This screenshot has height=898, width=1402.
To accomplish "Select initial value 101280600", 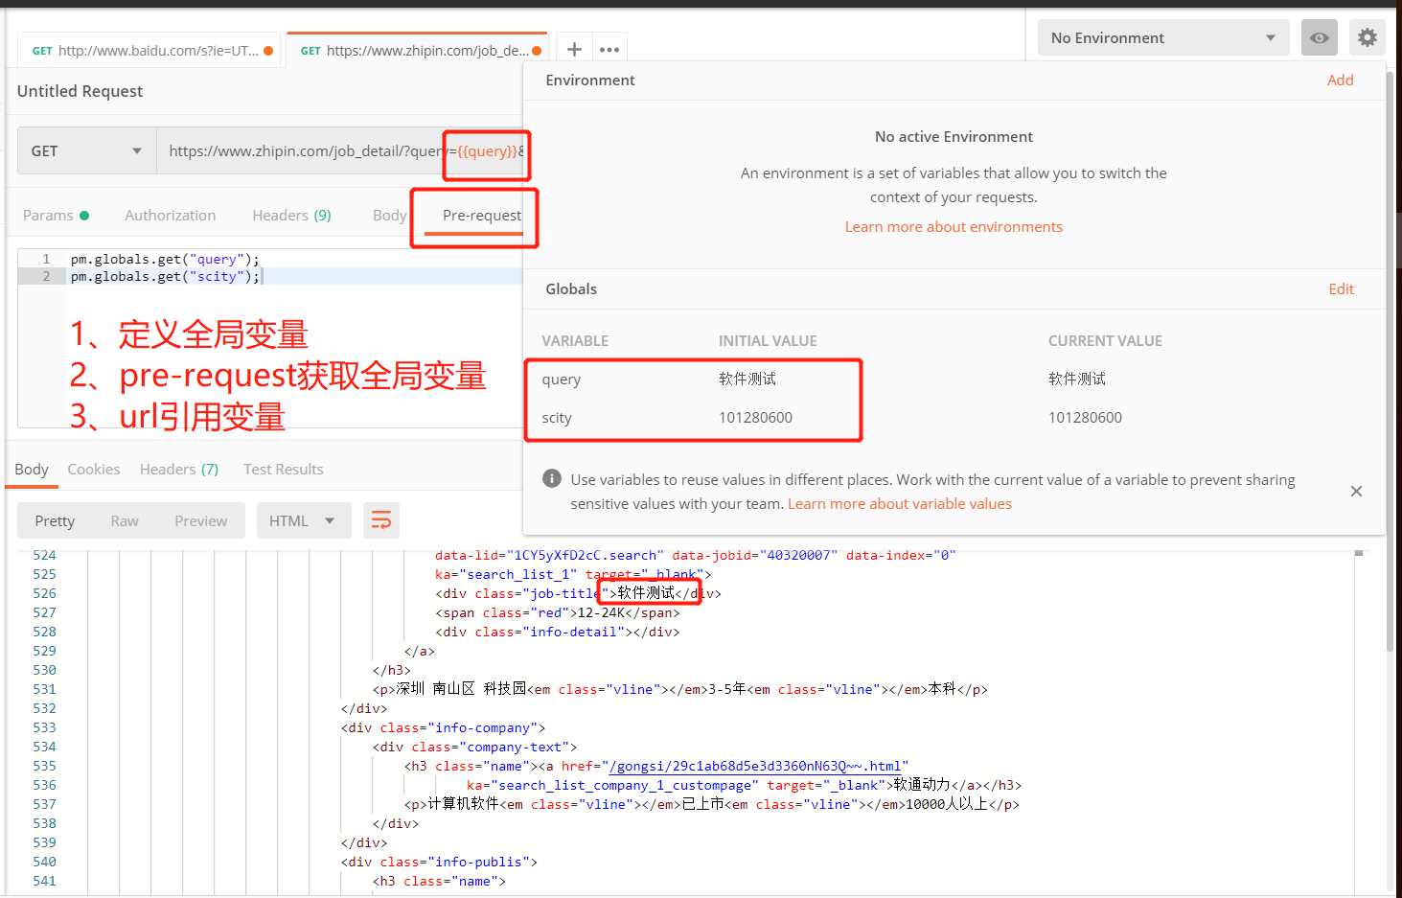I will (755, 418).
